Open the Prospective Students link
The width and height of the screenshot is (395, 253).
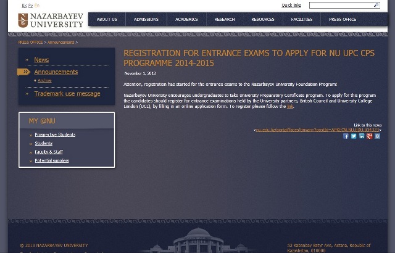(55, 135)
